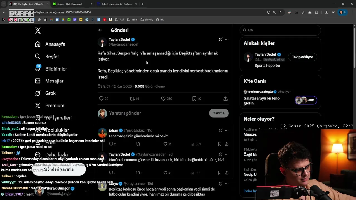Open Bildirimler with the 10 badge
This screenshot has height=200, width=356.
tap(51, 69)
